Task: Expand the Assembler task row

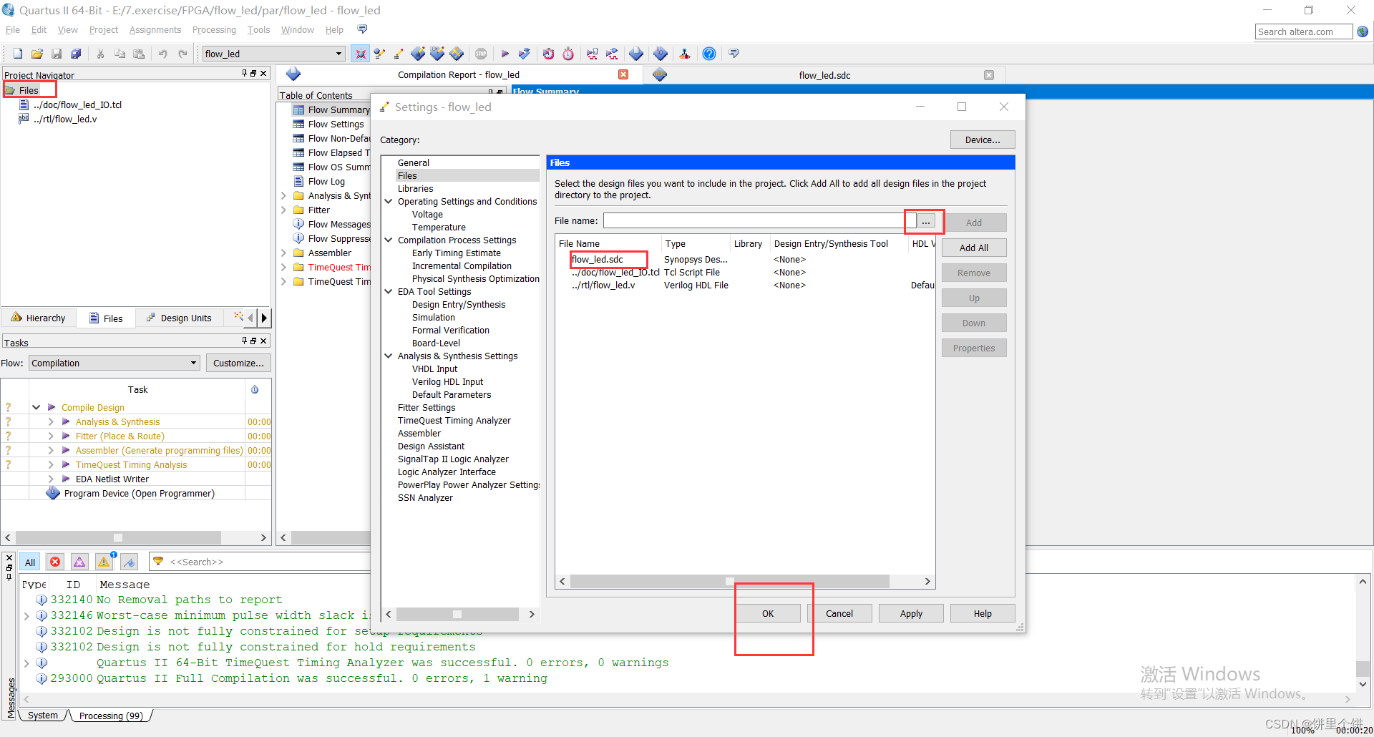Action: (x=51, y=450)
